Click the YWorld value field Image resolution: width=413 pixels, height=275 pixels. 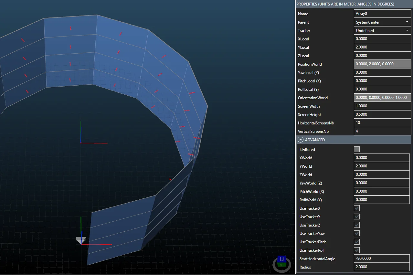click(x=382, y=166)
